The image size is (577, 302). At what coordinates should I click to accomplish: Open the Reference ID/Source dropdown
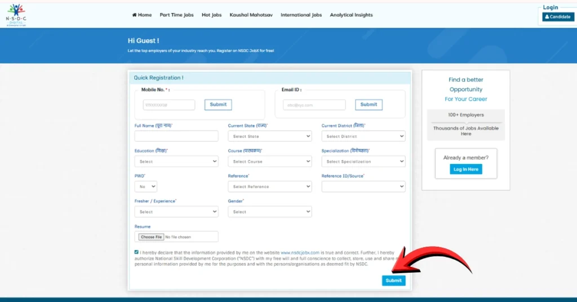tap(363, 186)
